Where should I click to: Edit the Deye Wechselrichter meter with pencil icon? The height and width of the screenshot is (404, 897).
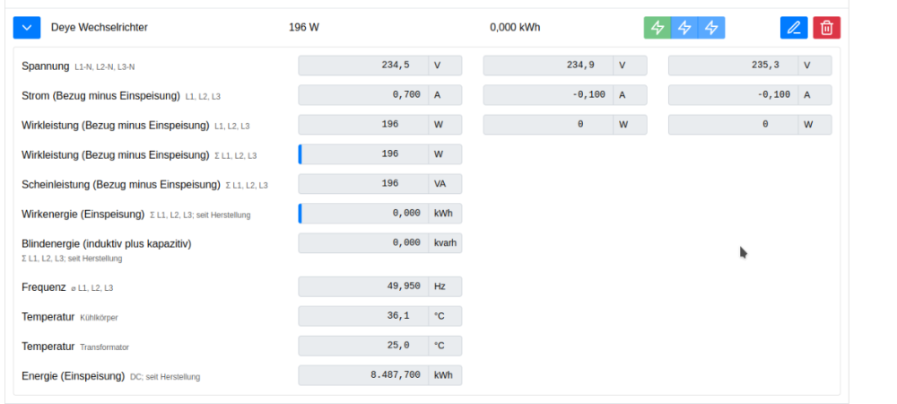tap(794, 28)
